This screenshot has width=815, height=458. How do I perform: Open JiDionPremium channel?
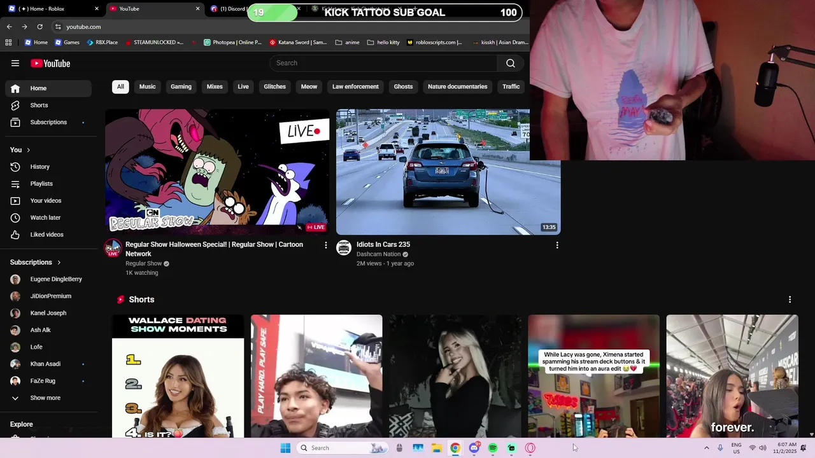click(x=48, y=296)
